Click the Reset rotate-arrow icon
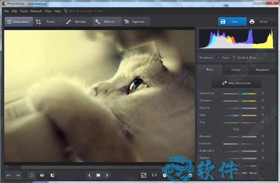Image resolution: width=280 pixels, height=183 pixels. point(31,176)
